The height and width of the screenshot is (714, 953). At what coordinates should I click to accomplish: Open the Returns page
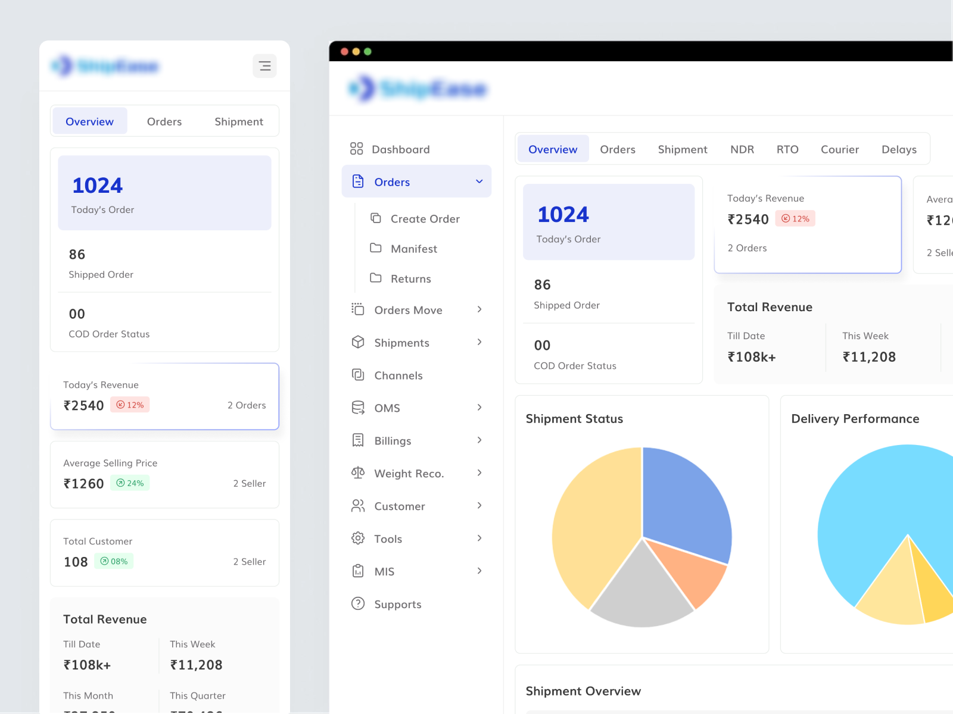coord(410,278)
